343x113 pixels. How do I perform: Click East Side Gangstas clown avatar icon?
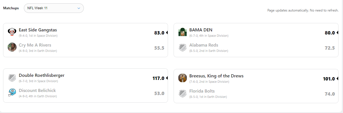coord(12,32)
